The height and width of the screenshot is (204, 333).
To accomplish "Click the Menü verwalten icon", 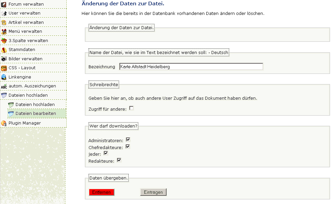I will coord(4,31).
